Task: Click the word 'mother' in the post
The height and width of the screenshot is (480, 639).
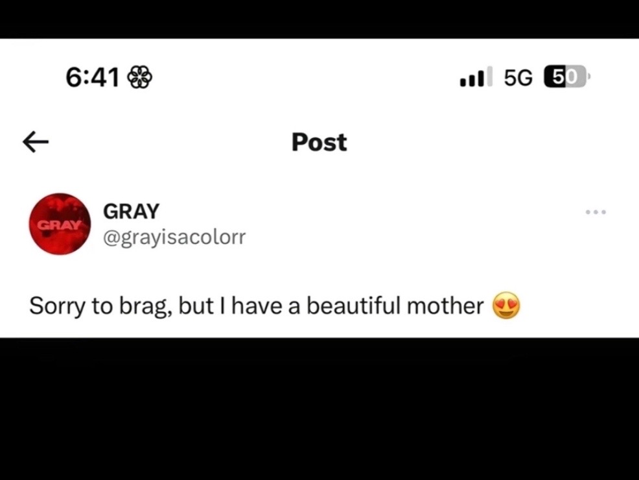Action: (445, 306)
